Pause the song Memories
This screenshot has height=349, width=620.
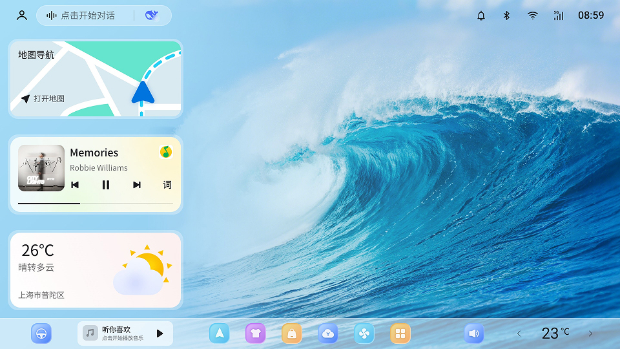pyautogui.click(x=106, y=185)
